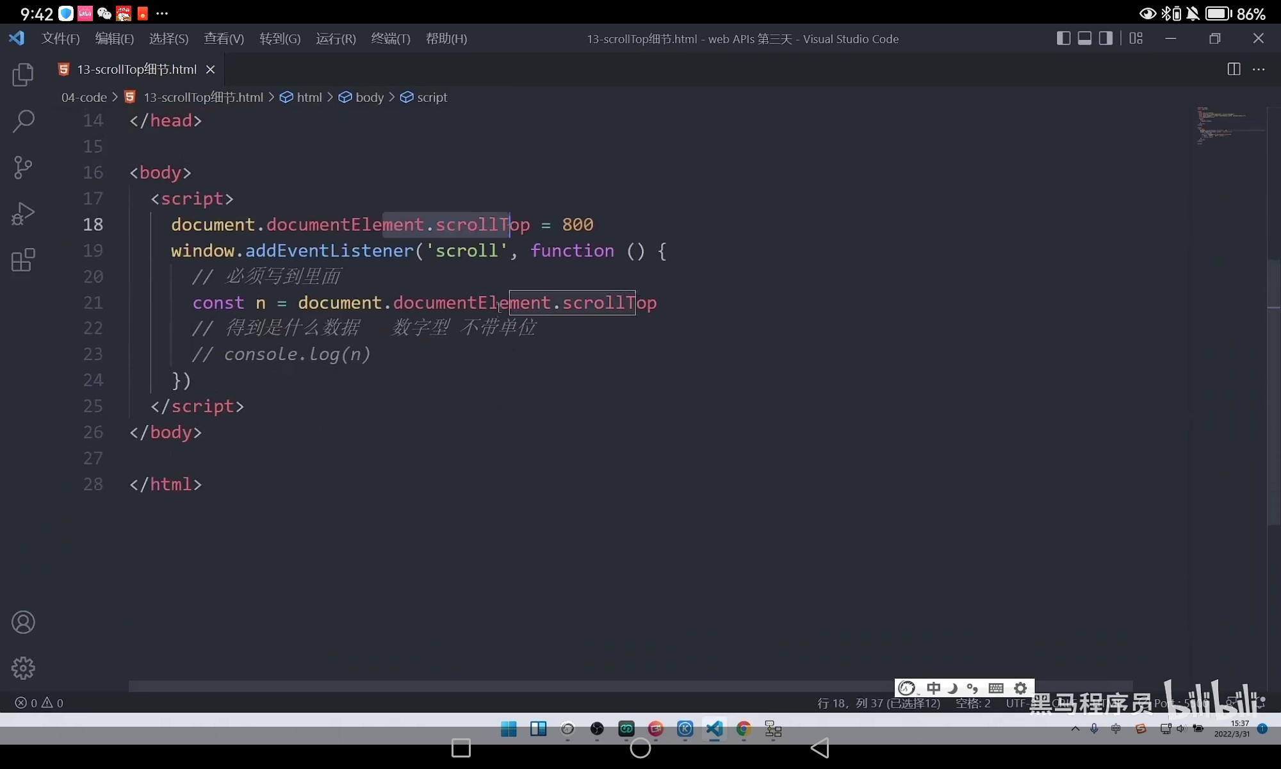Open the Explorer view in the activity bar
1281x769 pixels.
23,75
